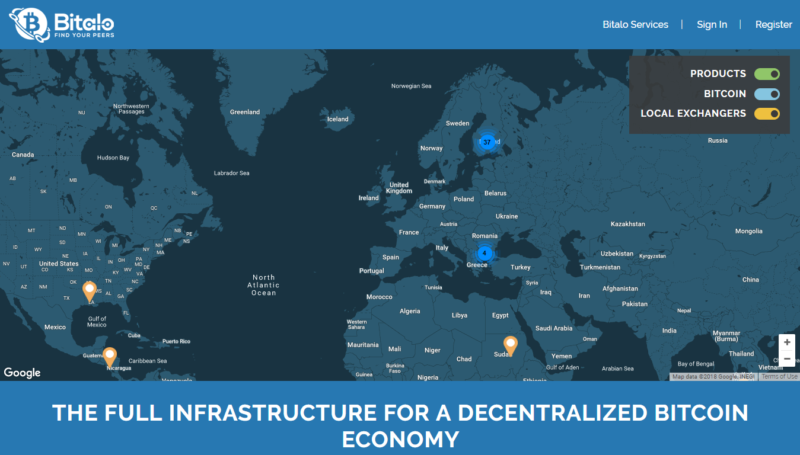Open the Register page
Viewport: 800px width, 455px height.
773,24
